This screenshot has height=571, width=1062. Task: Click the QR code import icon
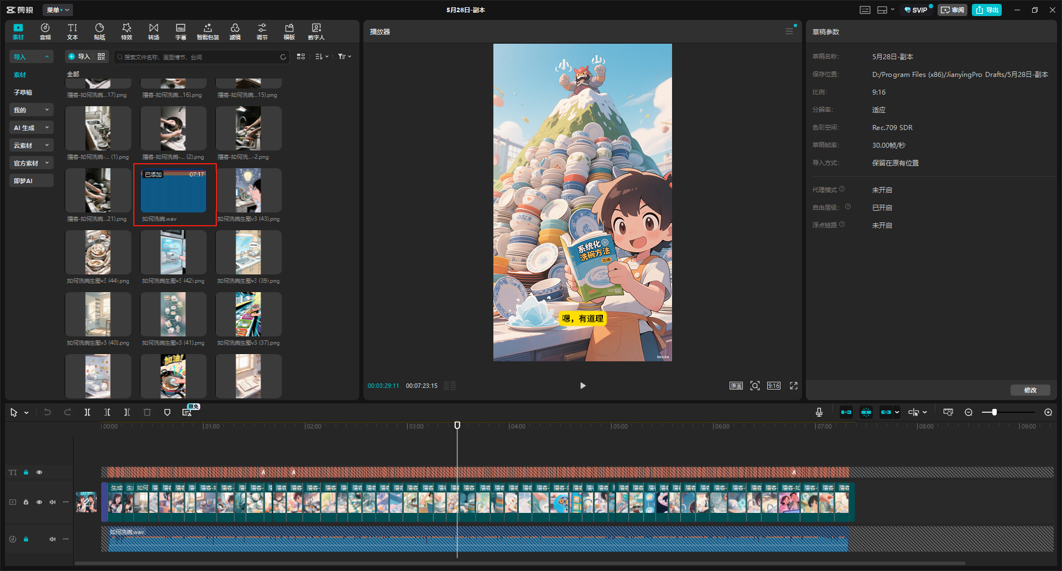[x=101, y=56]
